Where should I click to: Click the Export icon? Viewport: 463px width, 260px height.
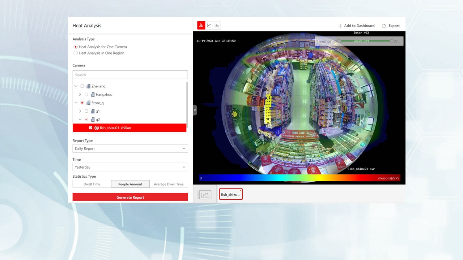(x=385, y=26)
